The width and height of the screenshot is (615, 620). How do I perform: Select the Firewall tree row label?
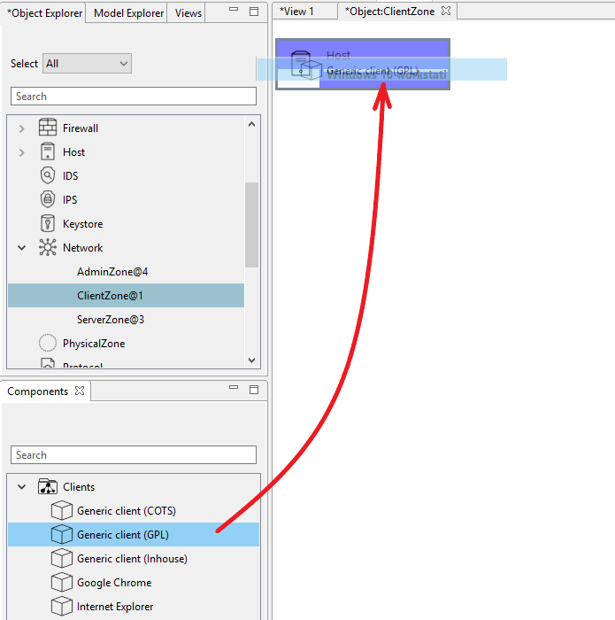[81, 128]
